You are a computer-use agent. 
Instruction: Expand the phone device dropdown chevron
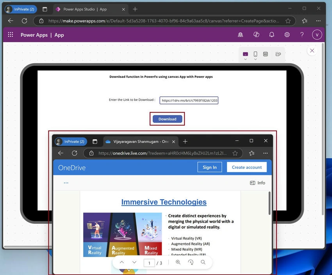(255, 59)
